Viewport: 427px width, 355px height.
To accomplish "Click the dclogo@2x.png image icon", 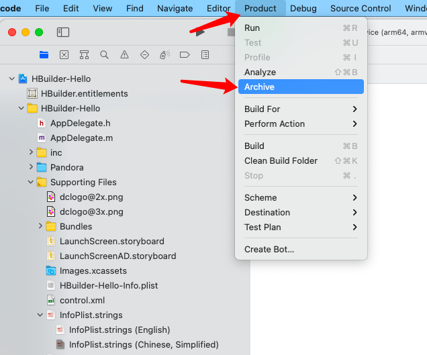I will [51, 197].
